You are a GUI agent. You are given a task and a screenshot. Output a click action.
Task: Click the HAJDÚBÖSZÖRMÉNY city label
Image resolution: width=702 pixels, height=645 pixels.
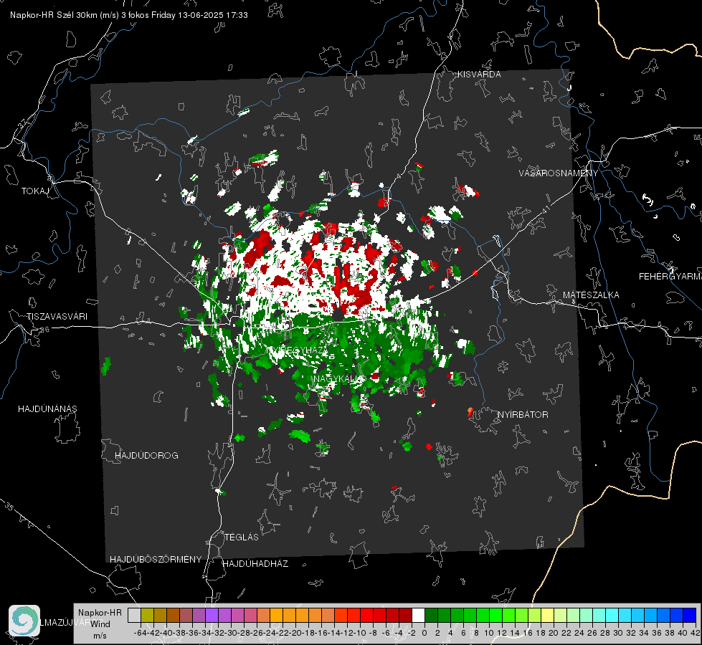coord(156,560)
